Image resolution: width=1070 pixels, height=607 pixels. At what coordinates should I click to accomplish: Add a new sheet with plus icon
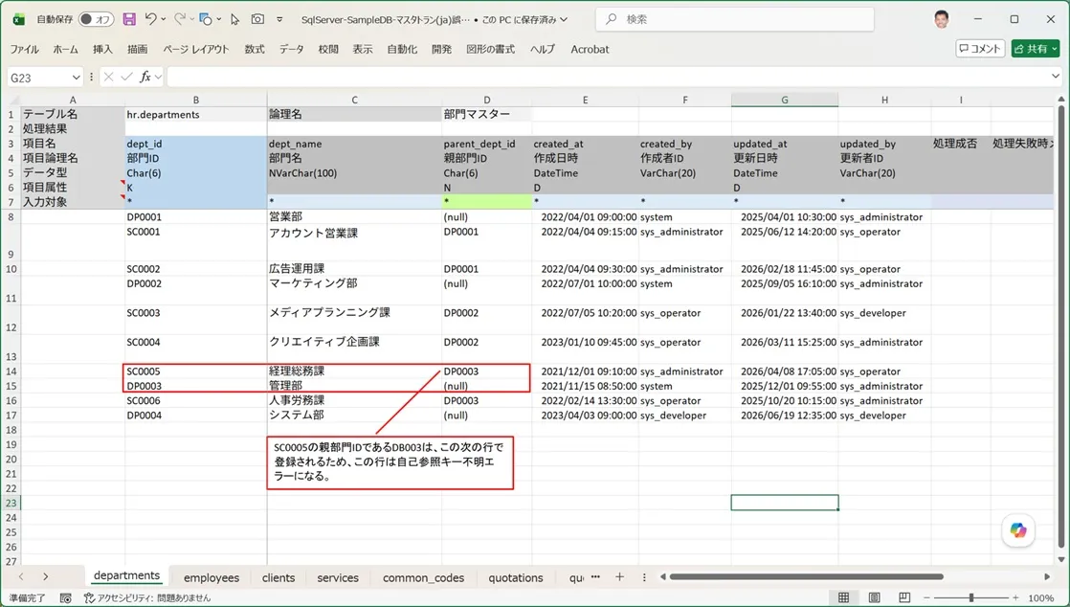(x=619, y=577)
